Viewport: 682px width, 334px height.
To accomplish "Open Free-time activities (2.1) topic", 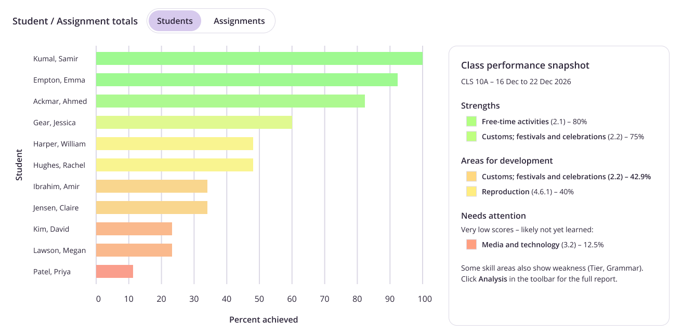I will point(534,122).
